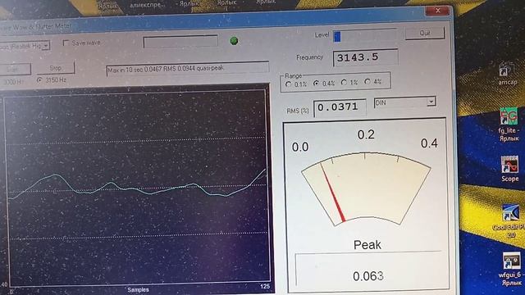This screenshot has height=295, width=525.
Task: Click the wow and flutter waveform graph
Action: click(137, 188)
